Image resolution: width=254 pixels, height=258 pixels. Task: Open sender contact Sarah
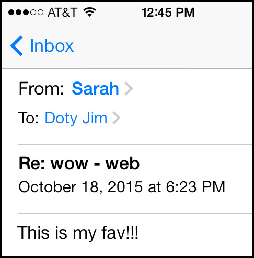(95, 88)
